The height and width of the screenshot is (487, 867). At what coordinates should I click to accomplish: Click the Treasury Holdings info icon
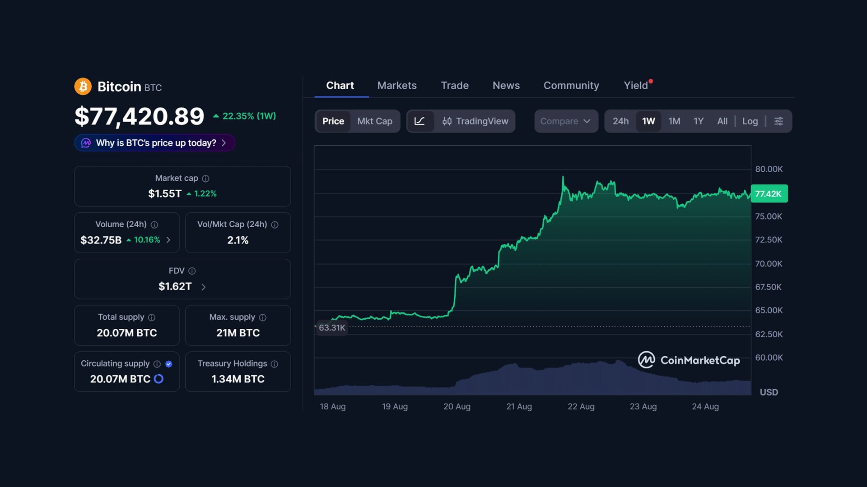(x=275, y=364)
